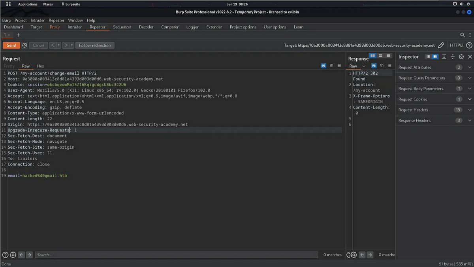474x267 pixels.
Task: Expand Request Headers section
Action: point(470,110)
